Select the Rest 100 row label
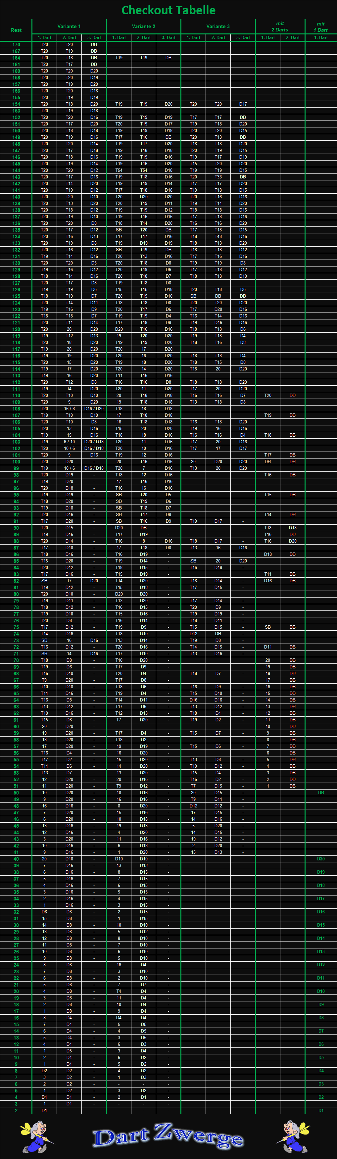Image resolution: width=337 pixels, height=1159 pixels. pyautogui.click(x=16, y=461)
